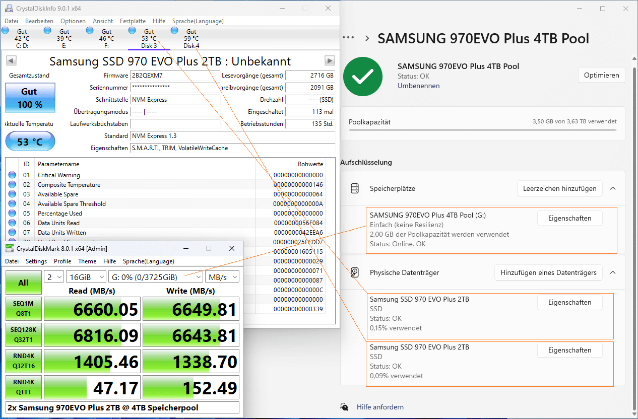Click the CrystalDiskMark title bar icon
The height and width of the screenshot is (419, 638).
[x=10, y=249]
